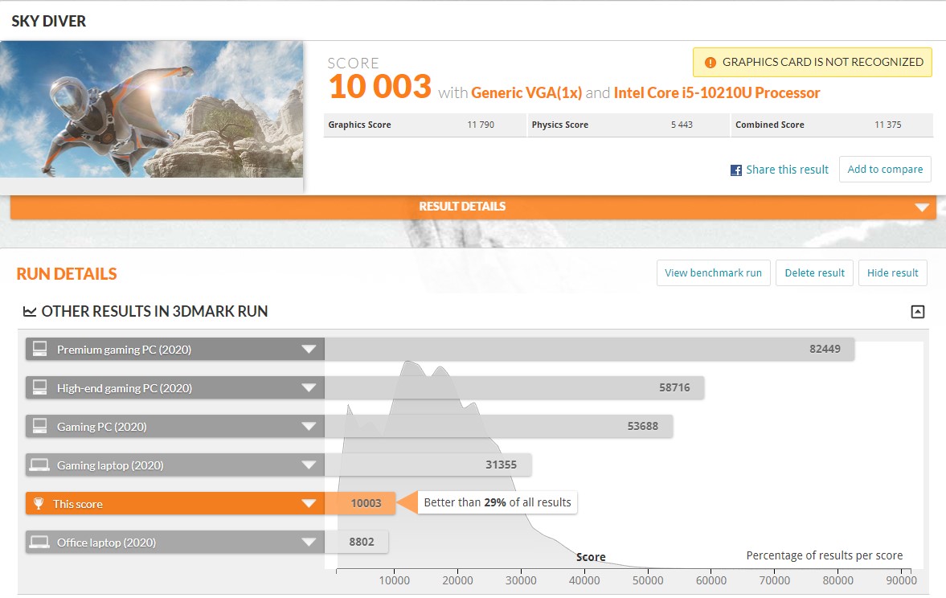Click the Facebook icon beside Share this result

point(736,170)
